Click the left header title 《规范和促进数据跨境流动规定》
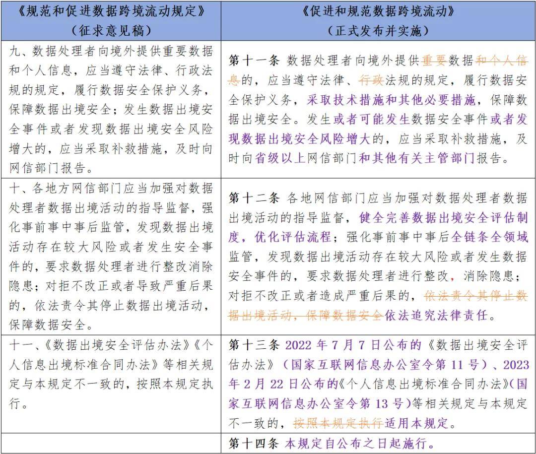The height and width of the screenshot is (454, 536). [x=111, y=10]
